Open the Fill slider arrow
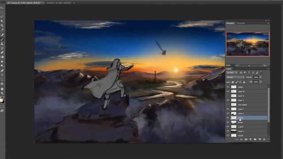Viewport: 283px width, 159px height. pos(260,82)
